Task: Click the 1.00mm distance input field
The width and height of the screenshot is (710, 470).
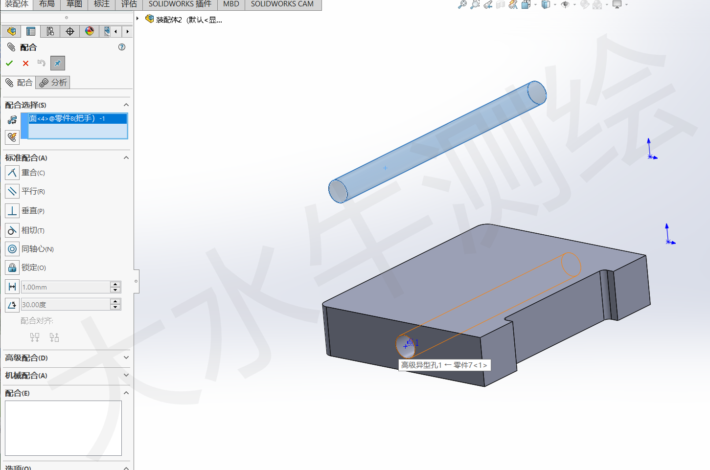Action: click(66, 287)
